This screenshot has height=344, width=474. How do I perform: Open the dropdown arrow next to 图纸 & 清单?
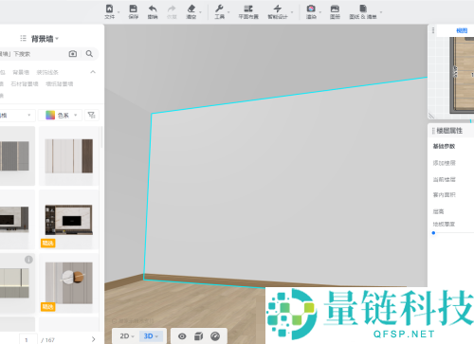click(381, 12)
